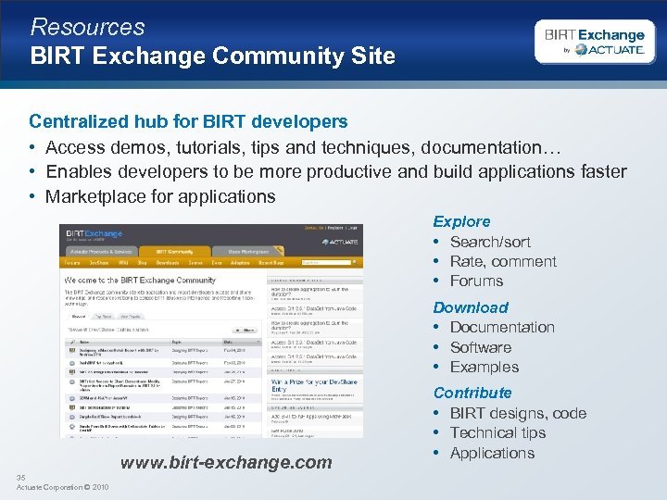Switch to the Most Popular tab
This screenshot has width=667, height=500.
point(131,317)
